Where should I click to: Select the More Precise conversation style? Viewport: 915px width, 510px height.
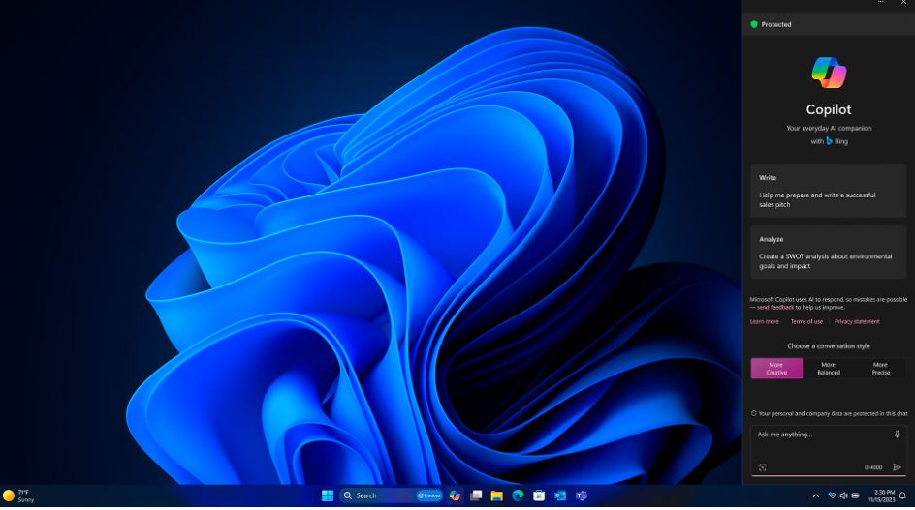tap(880, 369)
